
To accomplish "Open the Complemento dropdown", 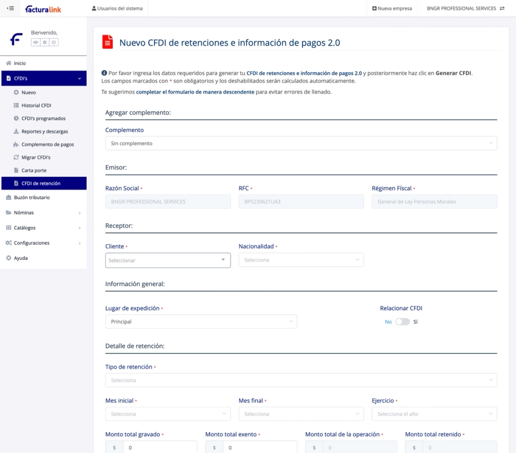I will (x=301, y=143).
